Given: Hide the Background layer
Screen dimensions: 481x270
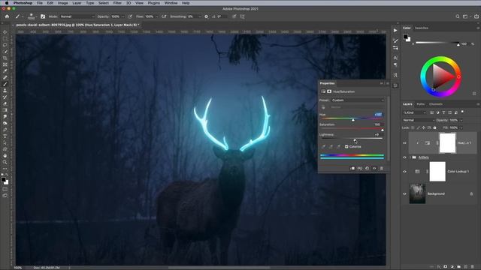Looking at the screenshot, I should tap(404, 193).
